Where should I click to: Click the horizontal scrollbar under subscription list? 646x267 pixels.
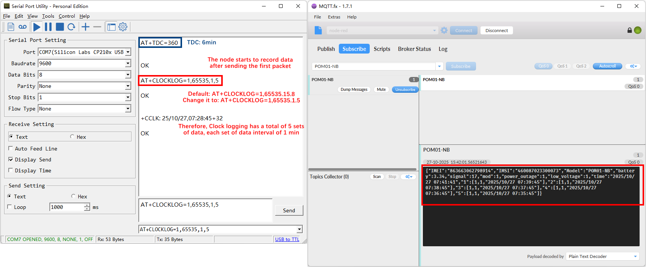(x=362, y=169)
